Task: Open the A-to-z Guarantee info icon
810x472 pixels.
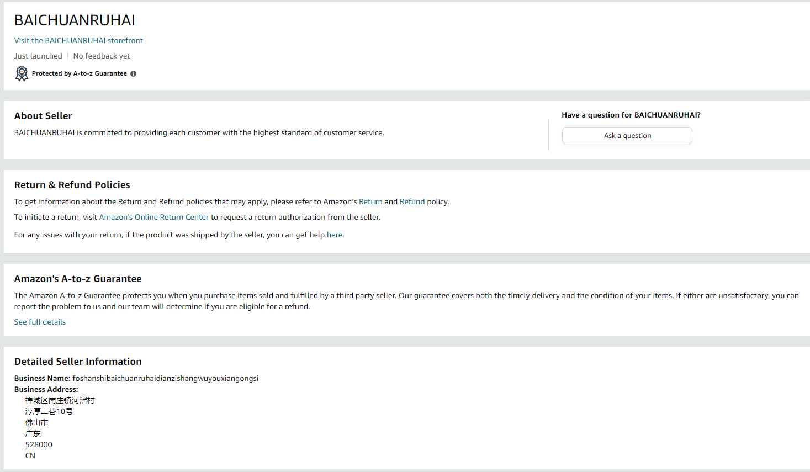Action: tap(133, 73)
